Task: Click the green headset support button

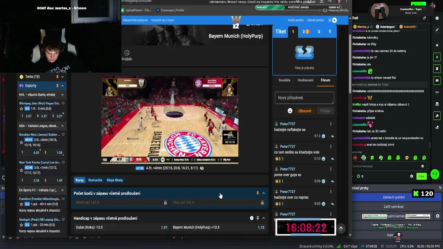Action: (x=435, y=174)
